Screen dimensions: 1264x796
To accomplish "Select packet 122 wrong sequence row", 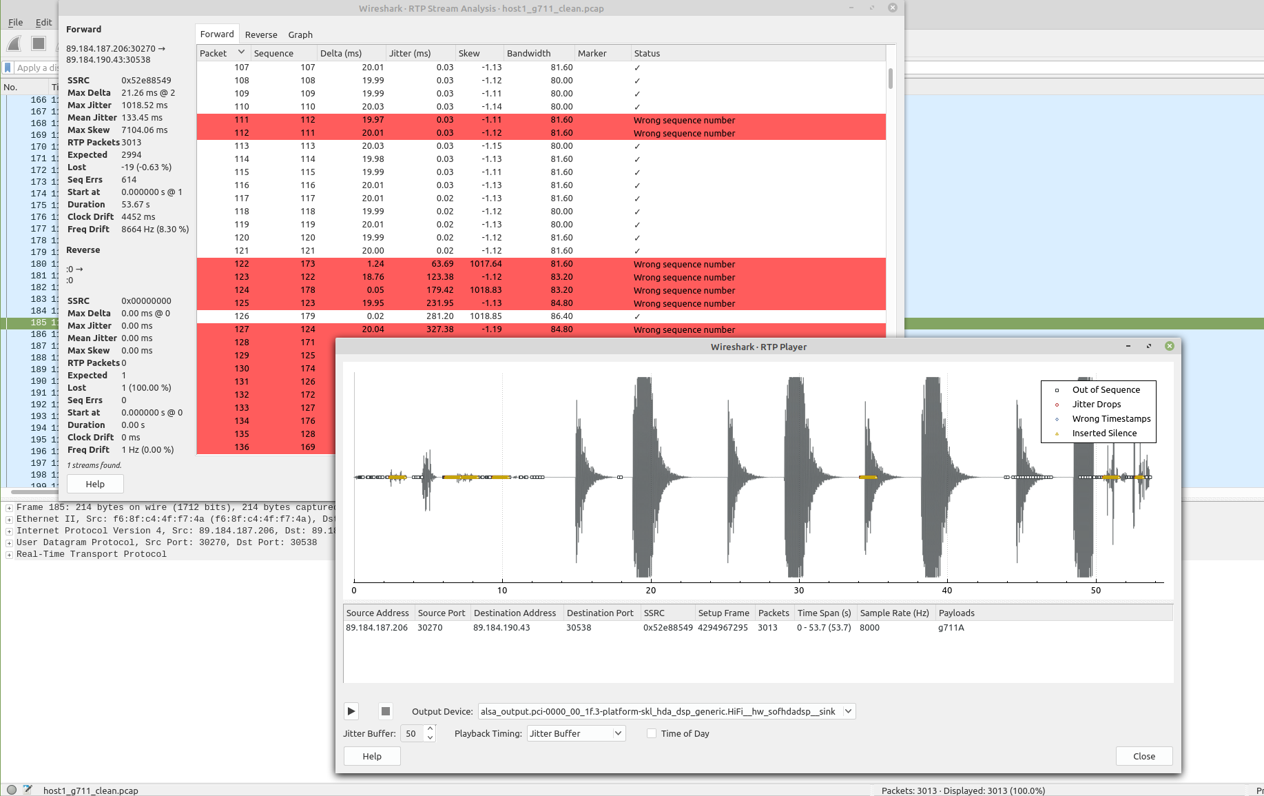I will pos(541,264).
